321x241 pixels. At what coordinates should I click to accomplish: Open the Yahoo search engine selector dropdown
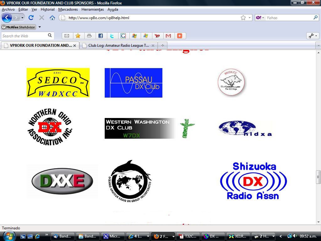coord(260,18)
